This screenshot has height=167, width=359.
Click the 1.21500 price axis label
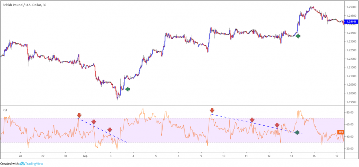[351, 67]
